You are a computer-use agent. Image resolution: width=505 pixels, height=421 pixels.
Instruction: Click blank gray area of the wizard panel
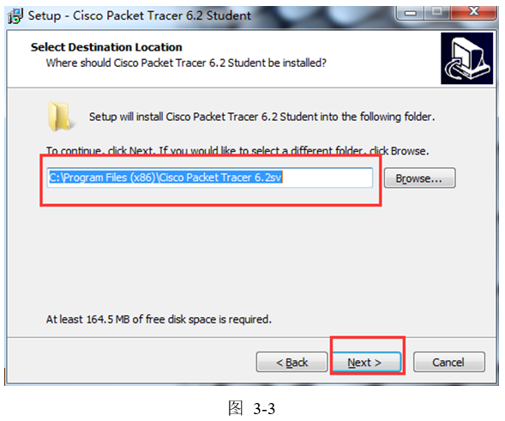click(251, 258)
